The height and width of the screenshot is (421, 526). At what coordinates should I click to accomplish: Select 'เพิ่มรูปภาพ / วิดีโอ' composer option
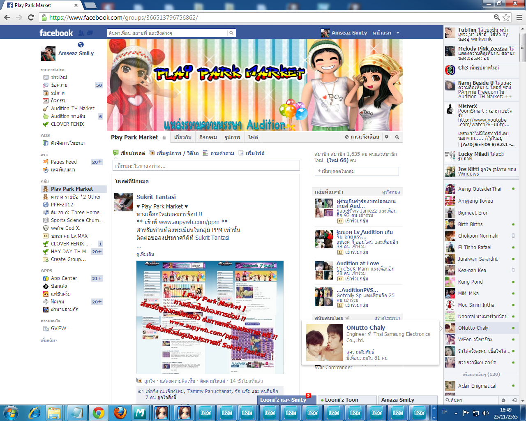point(174,153)
